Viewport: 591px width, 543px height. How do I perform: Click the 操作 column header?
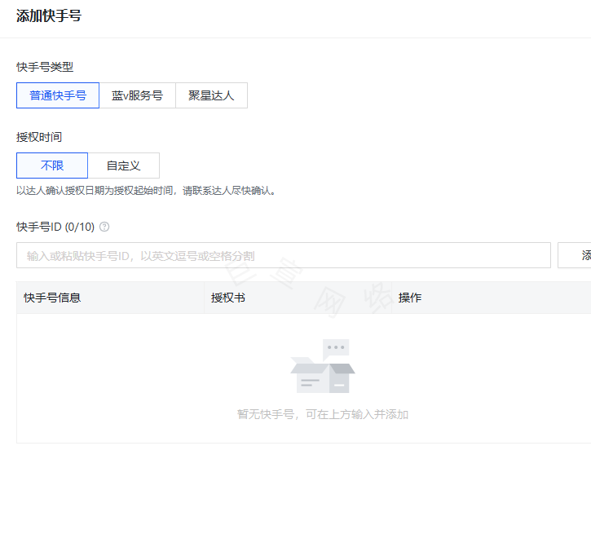pos(410,298)
